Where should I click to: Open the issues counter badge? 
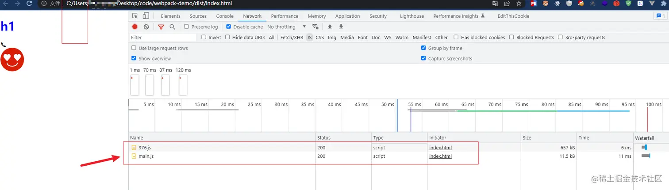[660, 16]
